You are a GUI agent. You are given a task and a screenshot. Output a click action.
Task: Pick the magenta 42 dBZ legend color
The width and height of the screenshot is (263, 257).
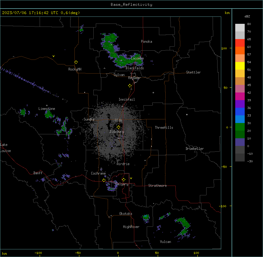pos(240,96)
